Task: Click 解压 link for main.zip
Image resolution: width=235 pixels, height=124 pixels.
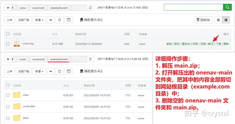Action: [x=211, y=44]
